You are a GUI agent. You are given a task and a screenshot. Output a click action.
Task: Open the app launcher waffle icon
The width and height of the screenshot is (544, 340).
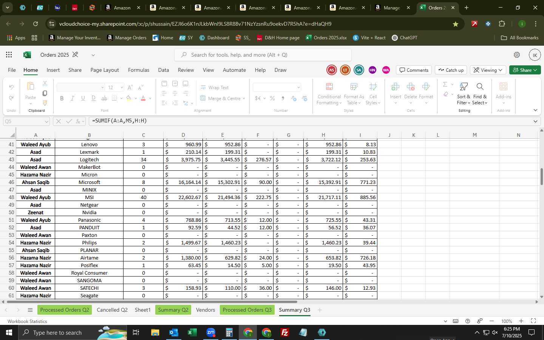[x=9, y=55]
